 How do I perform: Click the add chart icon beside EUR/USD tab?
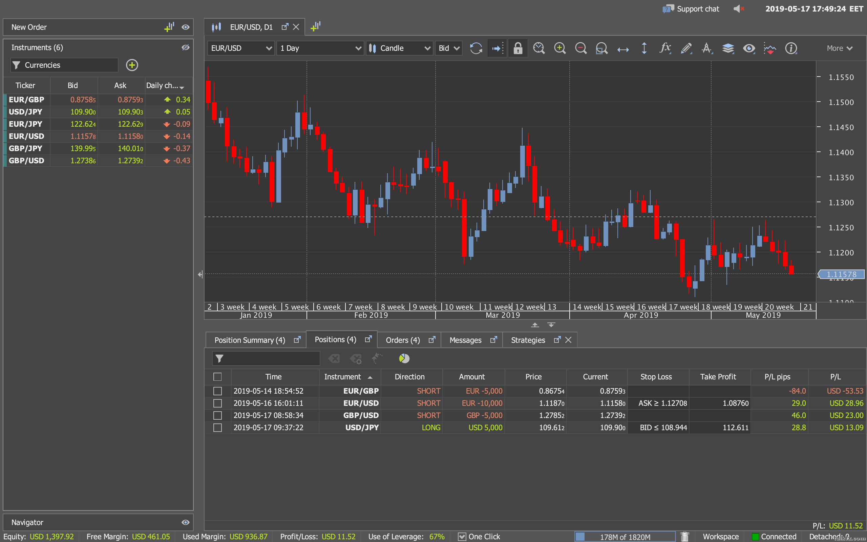coord(316,26)
